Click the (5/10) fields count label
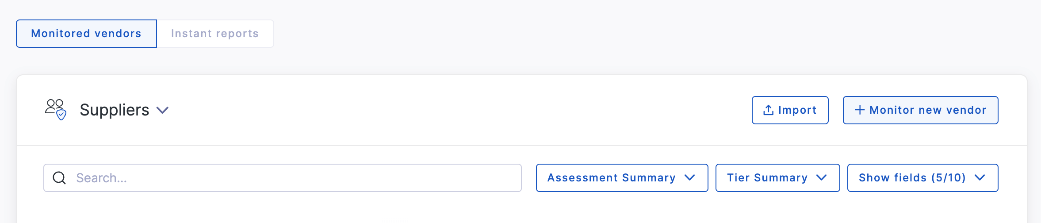The height and width of the screenshot is (223, 1041). [948, 178]
